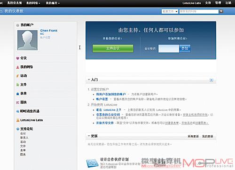
Task: Switch to the 所有更新 tab
Action: (x=193, y=137)
